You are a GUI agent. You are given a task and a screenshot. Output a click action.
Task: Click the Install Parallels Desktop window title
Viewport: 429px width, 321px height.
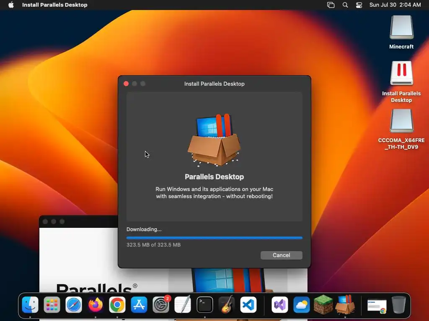214,84
